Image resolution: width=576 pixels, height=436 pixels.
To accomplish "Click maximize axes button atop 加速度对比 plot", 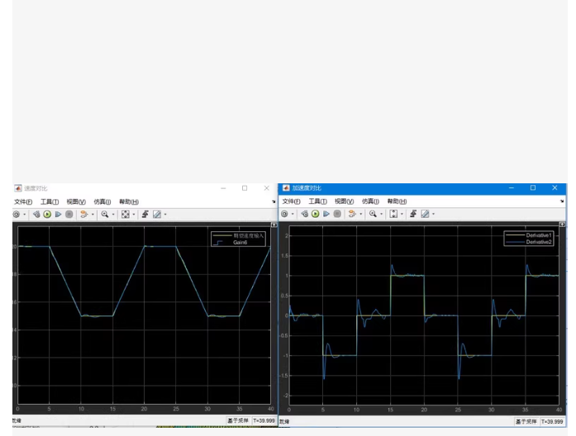I will 563,225.
